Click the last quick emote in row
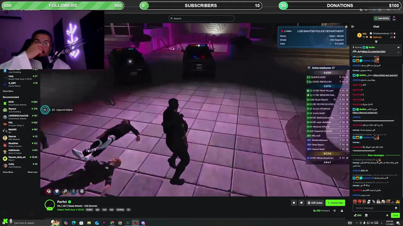 [x=398, y=202]
